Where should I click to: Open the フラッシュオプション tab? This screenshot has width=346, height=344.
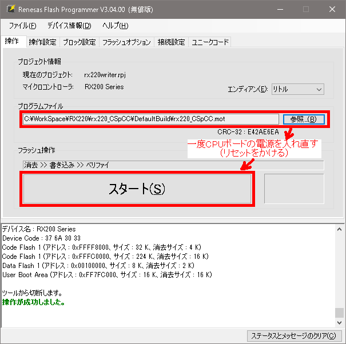click(x=126, y=42)
